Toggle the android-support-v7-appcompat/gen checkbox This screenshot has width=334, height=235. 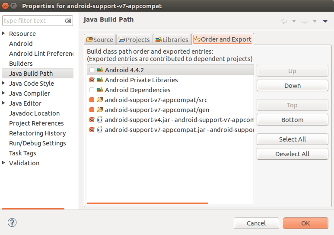pos(92,109)
